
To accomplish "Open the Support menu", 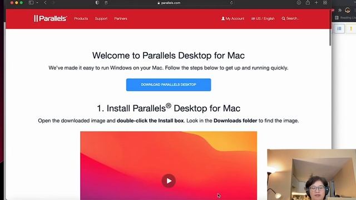I will (x=101, y=18).
